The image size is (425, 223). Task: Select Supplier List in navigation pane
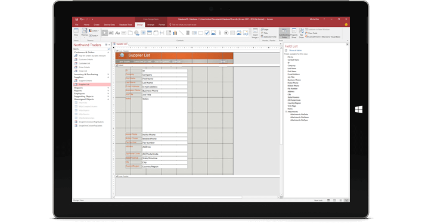pyautogui.click(x=91, y=85)
